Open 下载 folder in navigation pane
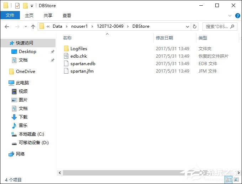The height and width of the screenshot is (184, 242). [x=23, y=117]
